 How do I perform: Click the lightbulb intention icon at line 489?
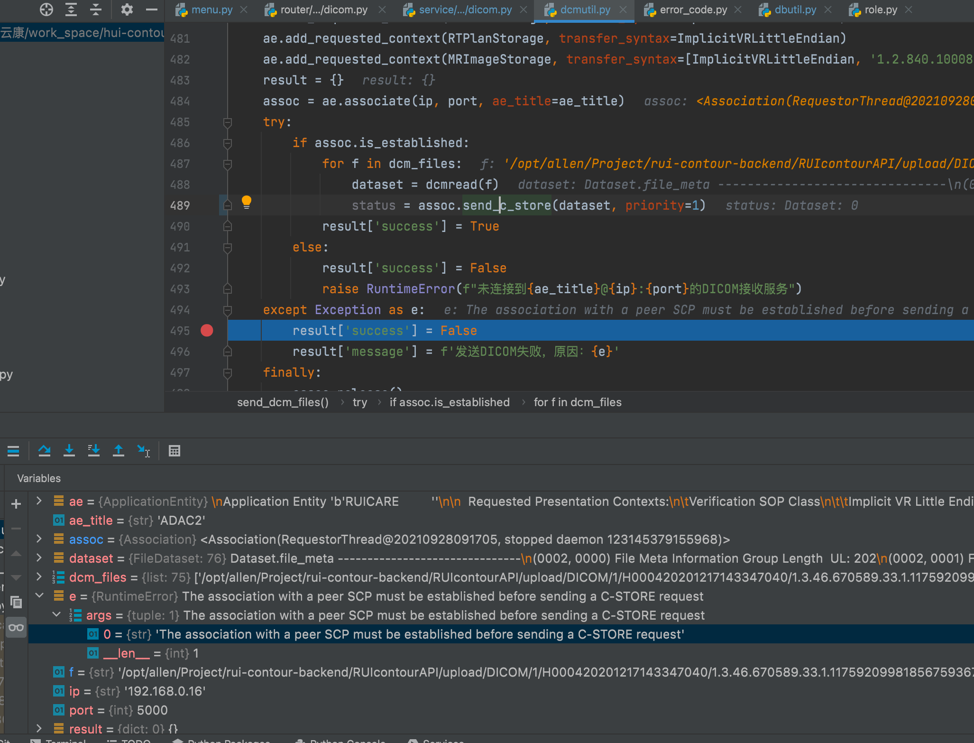point(246,203)
